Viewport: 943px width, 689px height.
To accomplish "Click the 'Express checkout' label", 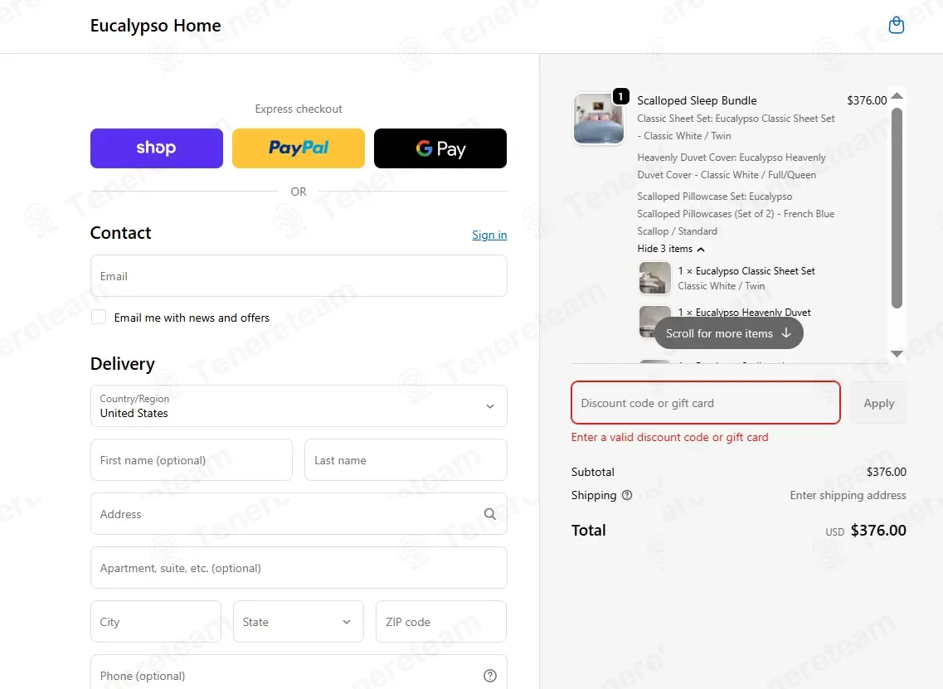I will pos(299,109).
